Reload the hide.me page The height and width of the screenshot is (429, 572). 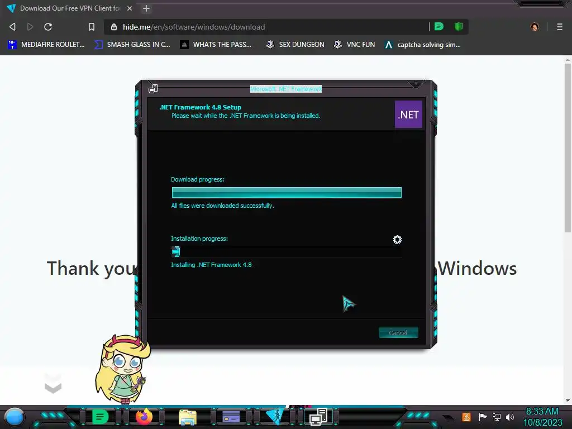[48, 27]
